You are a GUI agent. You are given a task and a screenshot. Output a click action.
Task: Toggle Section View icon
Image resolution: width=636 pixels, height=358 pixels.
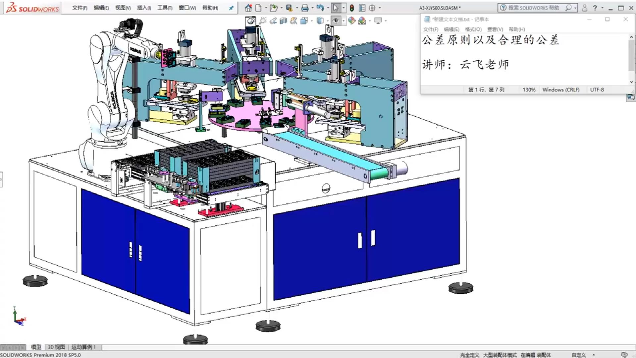pyautogui.click(x=283, y=21)
